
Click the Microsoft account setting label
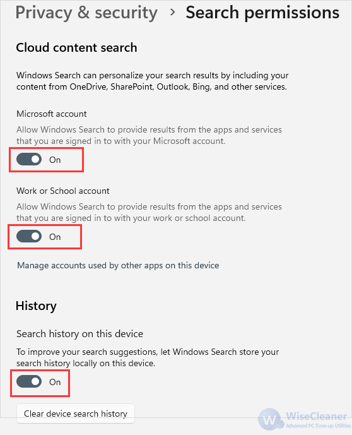point(52,114)
